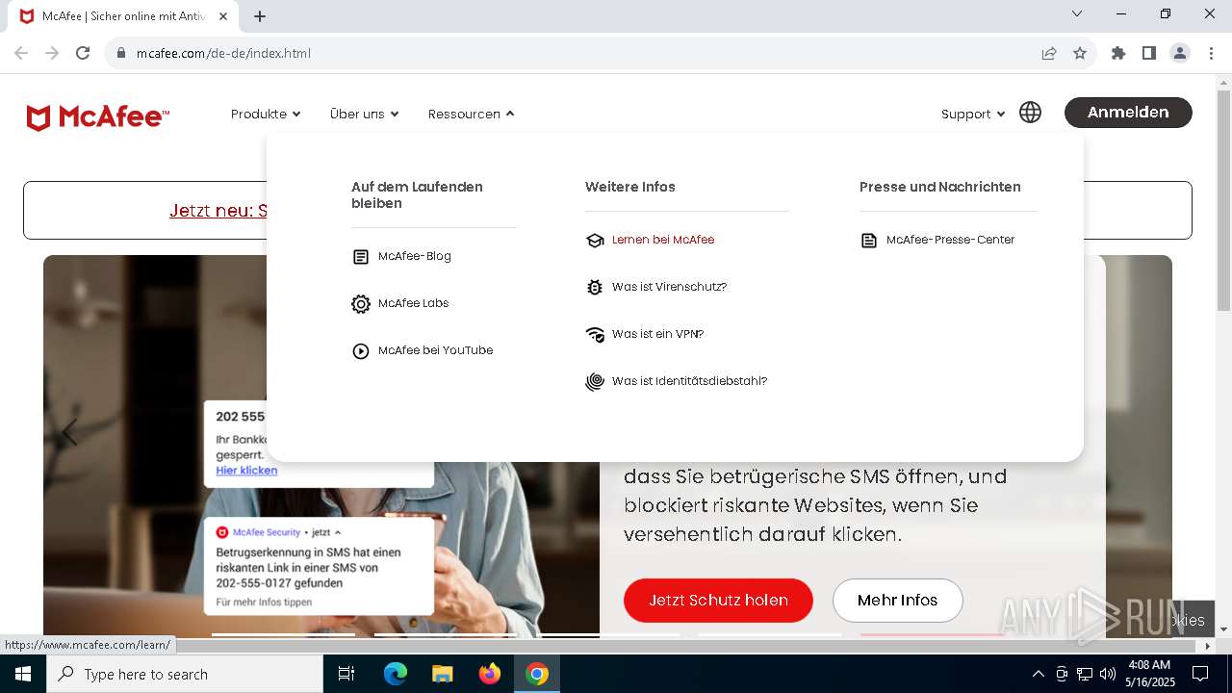View site info lock icon
Viewport: 1232px width, 693px height.
click(121, 53)
